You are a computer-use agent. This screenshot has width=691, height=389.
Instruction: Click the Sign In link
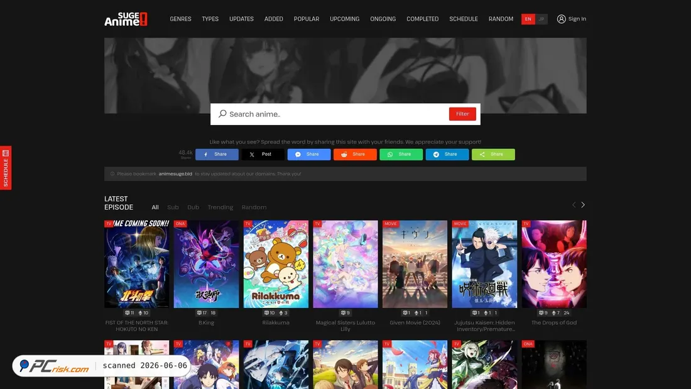tap(577, 19)
